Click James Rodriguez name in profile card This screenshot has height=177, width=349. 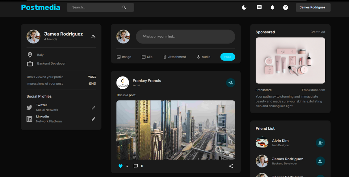tap(63, 34)
